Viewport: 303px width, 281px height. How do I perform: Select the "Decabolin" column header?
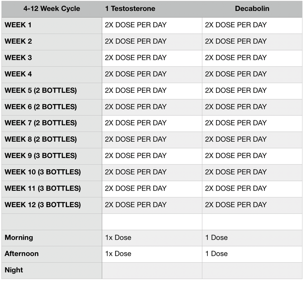click(x=252, y=9)
